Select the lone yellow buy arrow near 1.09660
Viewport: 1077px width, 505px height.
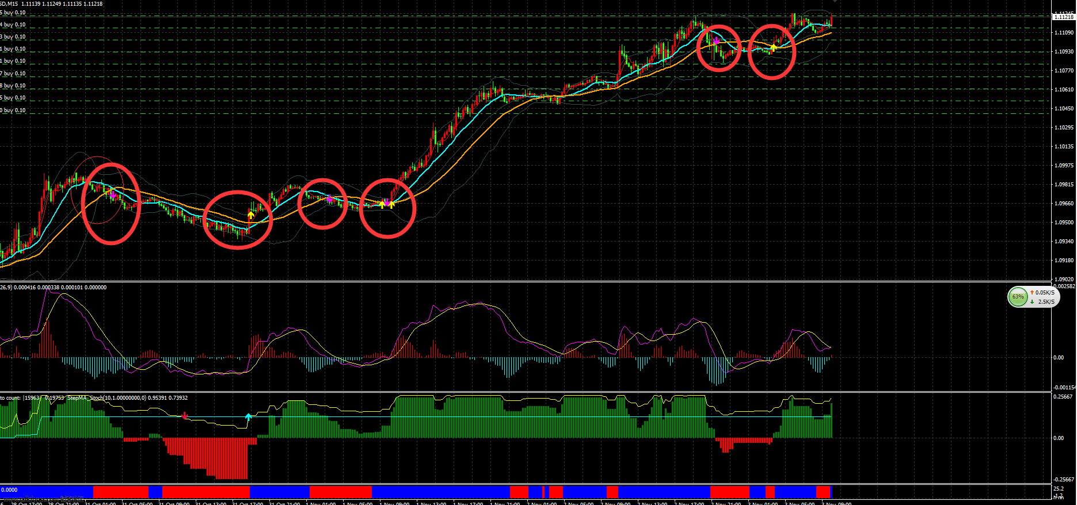coord(251,215)
